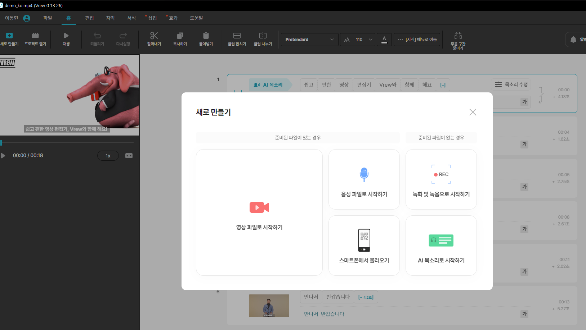
Task: Choose 음성 파일로 시작하기 card
Action: point(364,179)
